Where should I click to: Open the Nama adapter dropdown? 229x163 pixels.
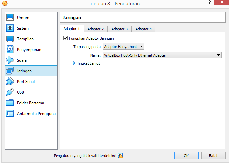click(x=162, y=55)
